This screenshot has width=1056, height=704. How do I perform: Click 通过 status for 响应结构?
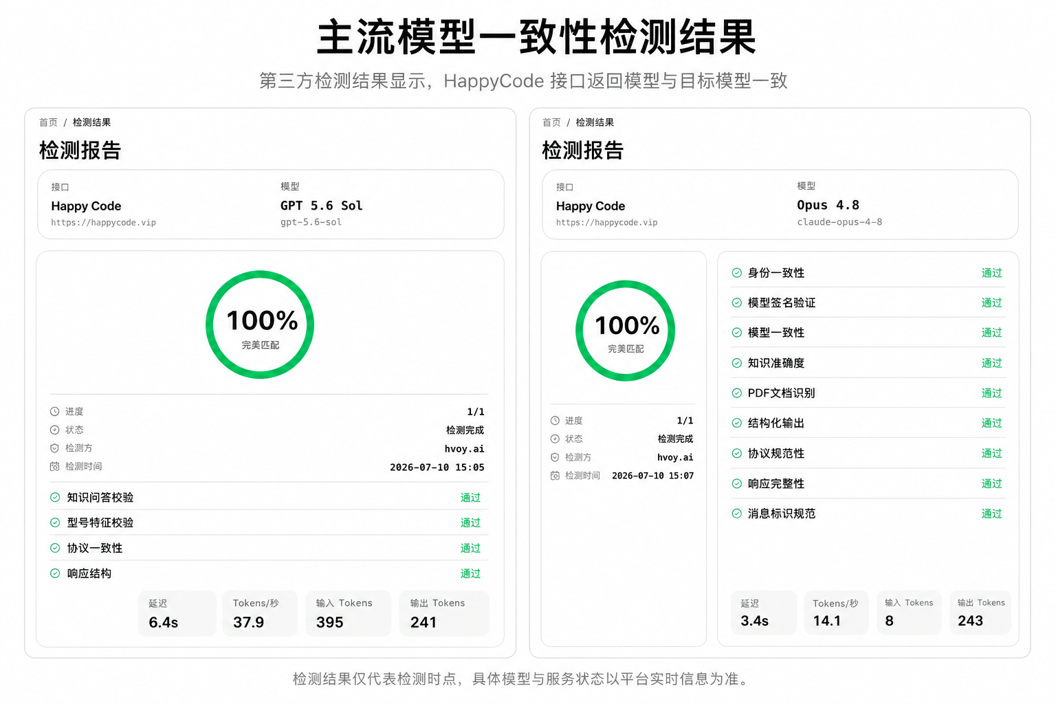pos(471,574)
